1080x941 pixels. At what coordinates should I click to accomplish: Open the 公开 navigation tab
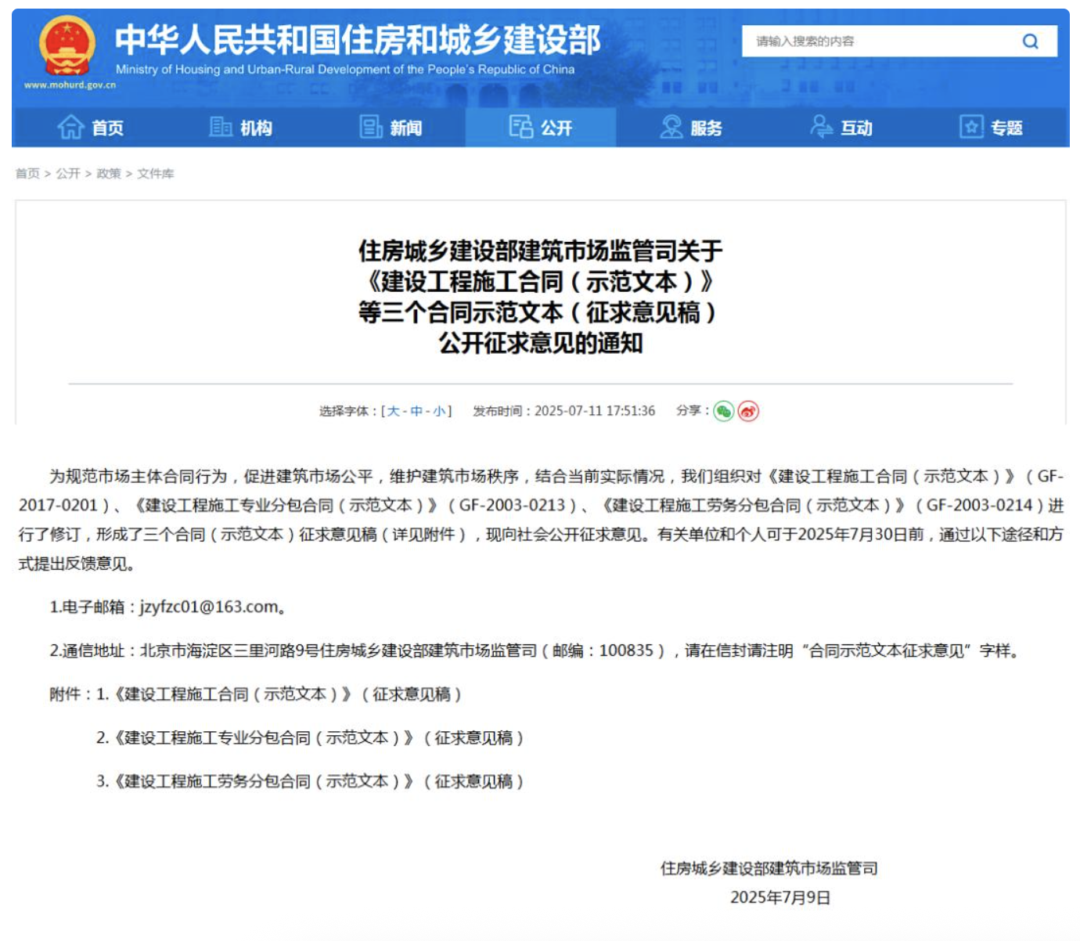(541, 127)
